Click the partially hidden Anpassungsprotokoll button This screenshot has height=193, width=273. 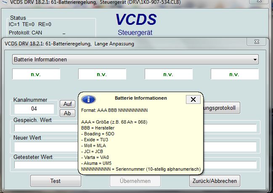pyautogui.click(x=222, y=108)
